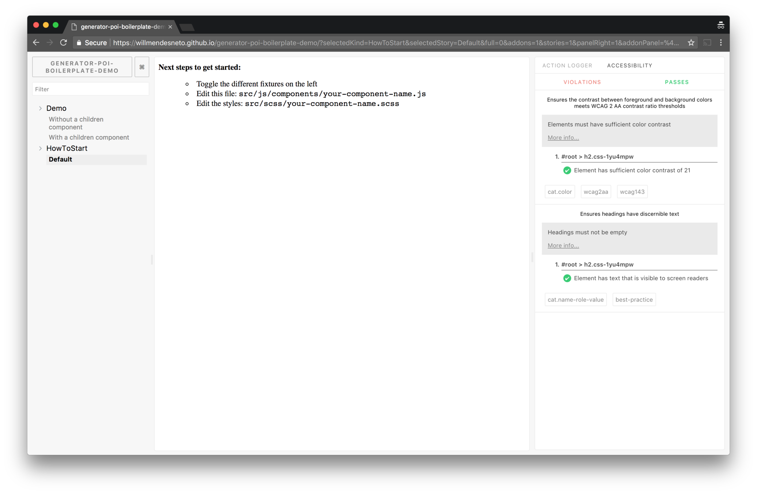Show the Passes list

677,82
